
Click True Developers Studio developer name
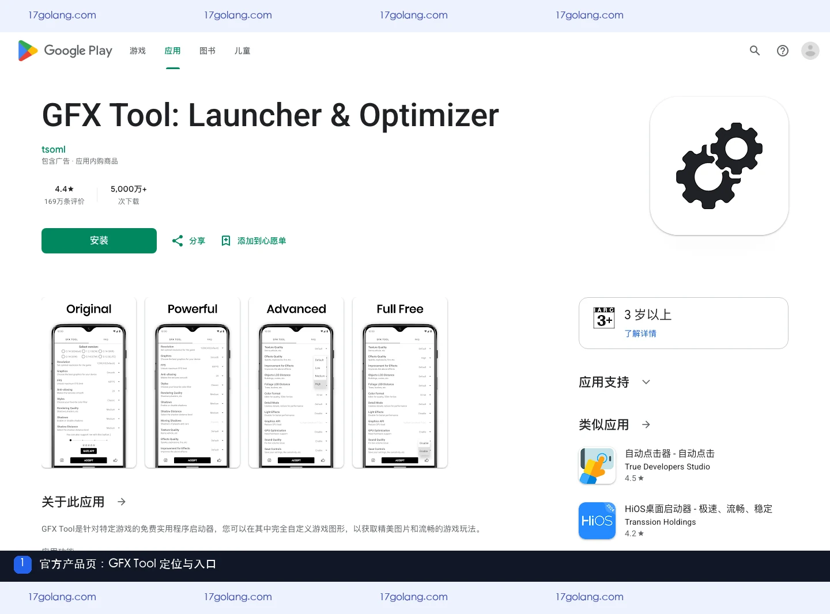[667, 467]
